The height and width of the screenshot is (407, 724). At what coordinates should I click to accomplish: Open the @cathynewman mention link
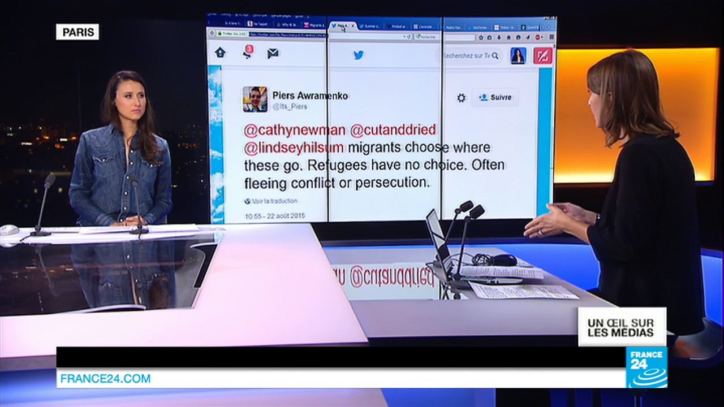(x=295, y=130)
